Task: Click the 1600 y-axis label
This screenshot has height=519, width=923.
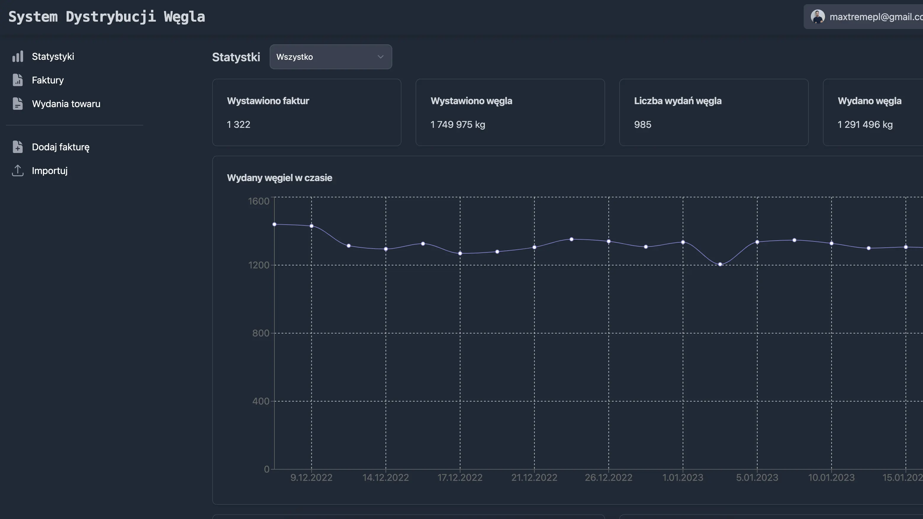Action: click(x=259, y=201)
